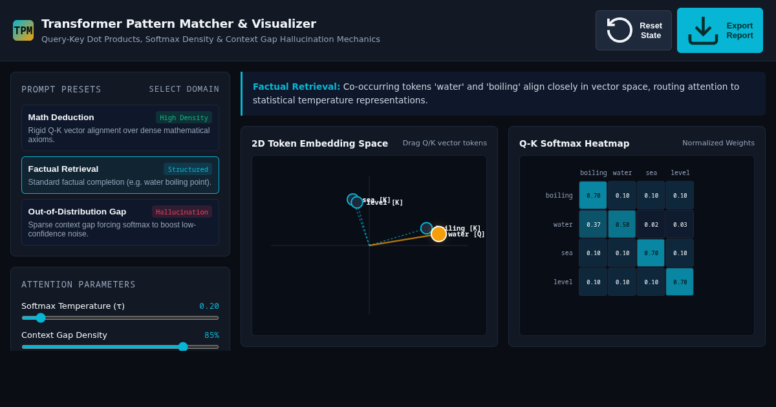Click the 'Q-K Softmax Heatmap' title
This screenshot has height=407, width=776.
(x=574, y=143)
